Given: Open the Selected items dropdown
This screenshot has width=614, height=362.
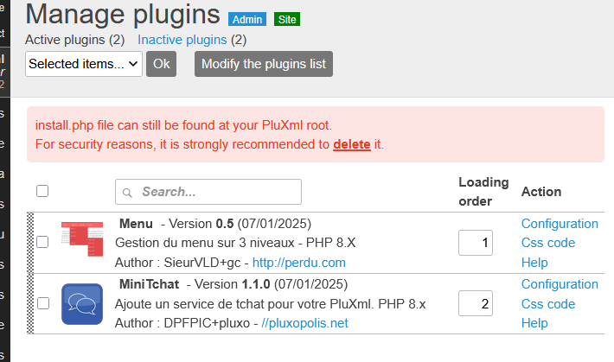Looking at the screenshot, I should 84,64.
